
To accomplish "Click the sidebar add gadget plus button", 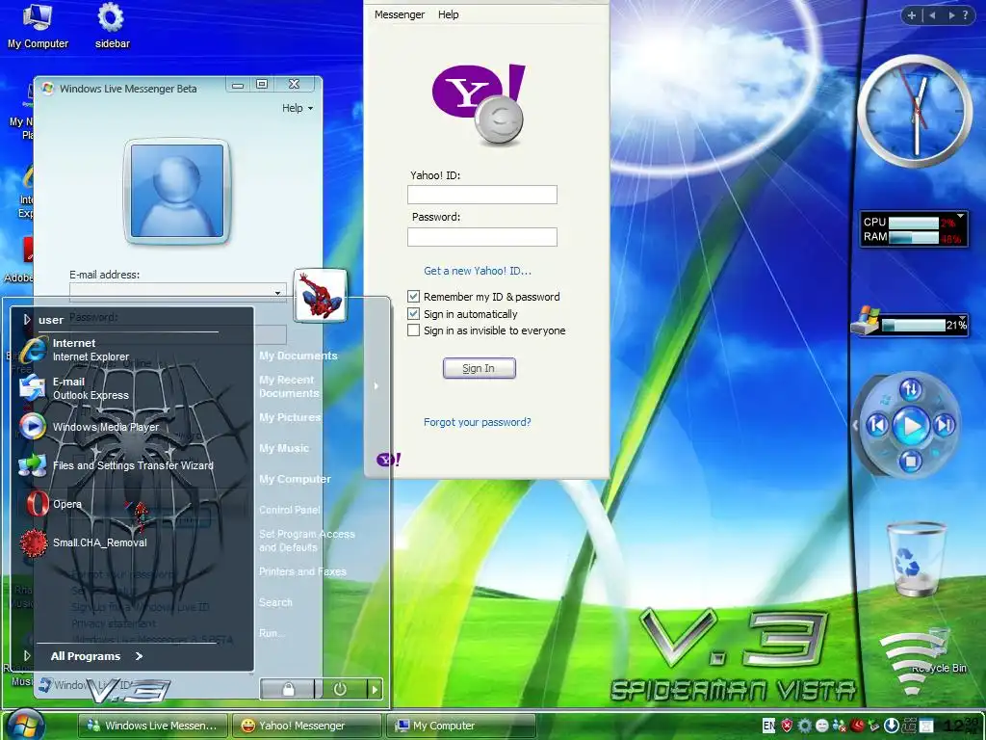I will tap(911, 15).
